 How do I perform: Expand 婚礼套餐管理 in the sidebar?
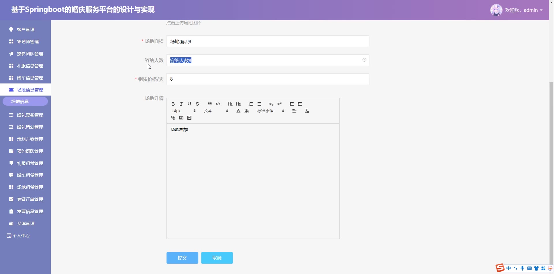click(x=25, y=115)
